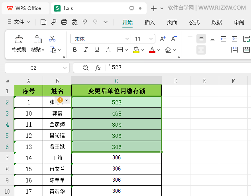
Task: Click the orange error warning icon
Action: [x=60, y=100]
